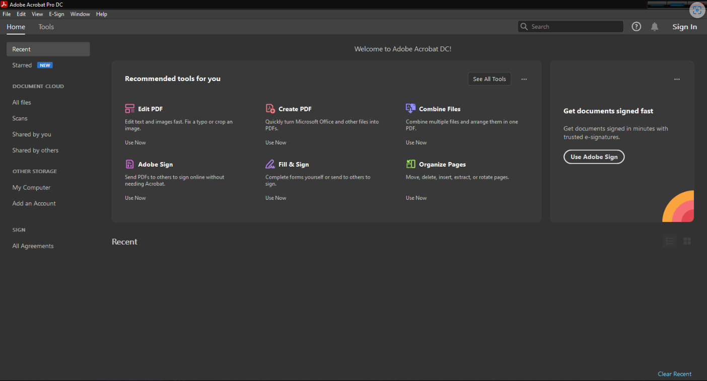The width and height of the screenshot is (707, 381).
Task: Click the NEW badge beside Starred
Action: 45,65
